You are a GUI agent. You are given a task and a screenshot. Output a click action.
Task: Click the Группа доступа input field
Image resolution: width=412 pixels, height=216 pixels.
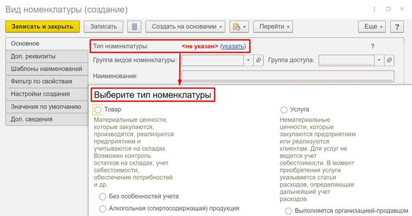pos(347,60)
